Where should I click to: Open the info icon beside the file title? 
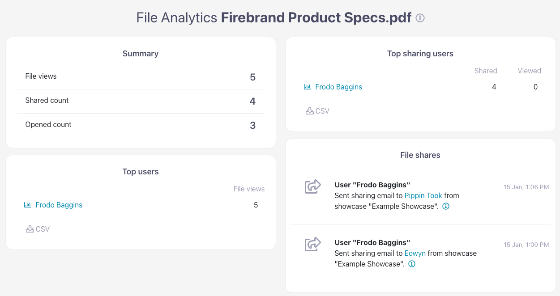click(420, 18)
